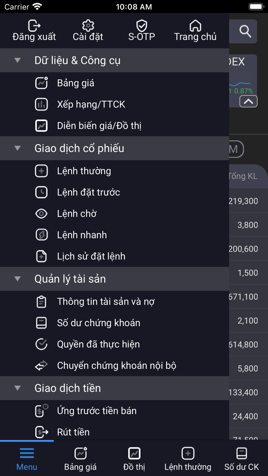
Task: Collapse index panel with chevron arrow
Action: (x=248, y=101)
